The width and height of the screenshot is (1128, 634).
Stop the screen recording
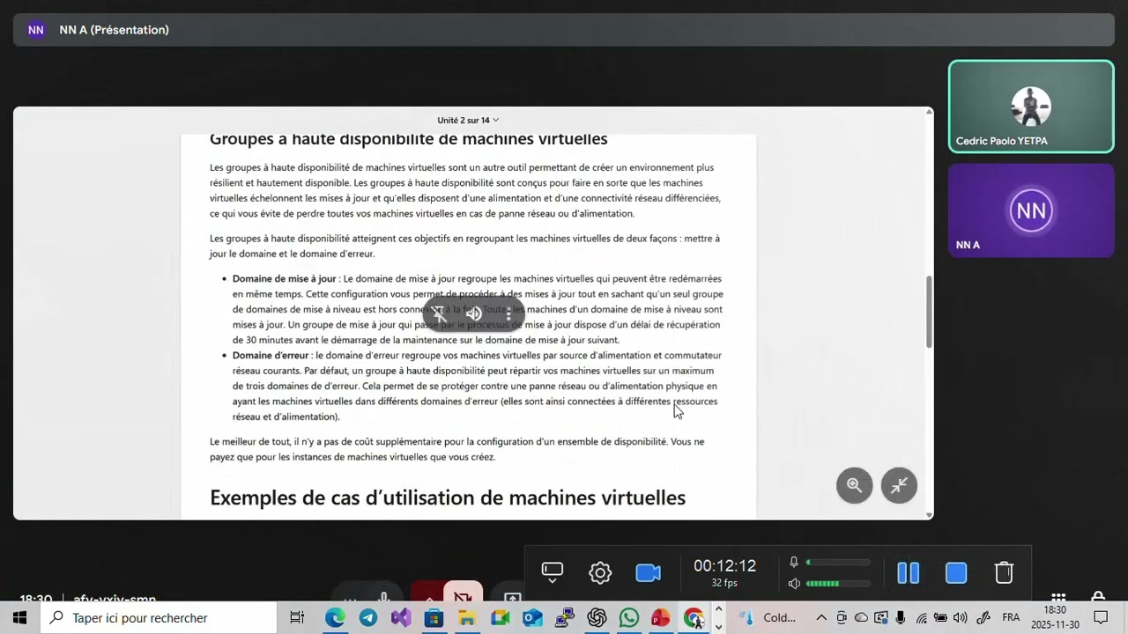[956, 573]
